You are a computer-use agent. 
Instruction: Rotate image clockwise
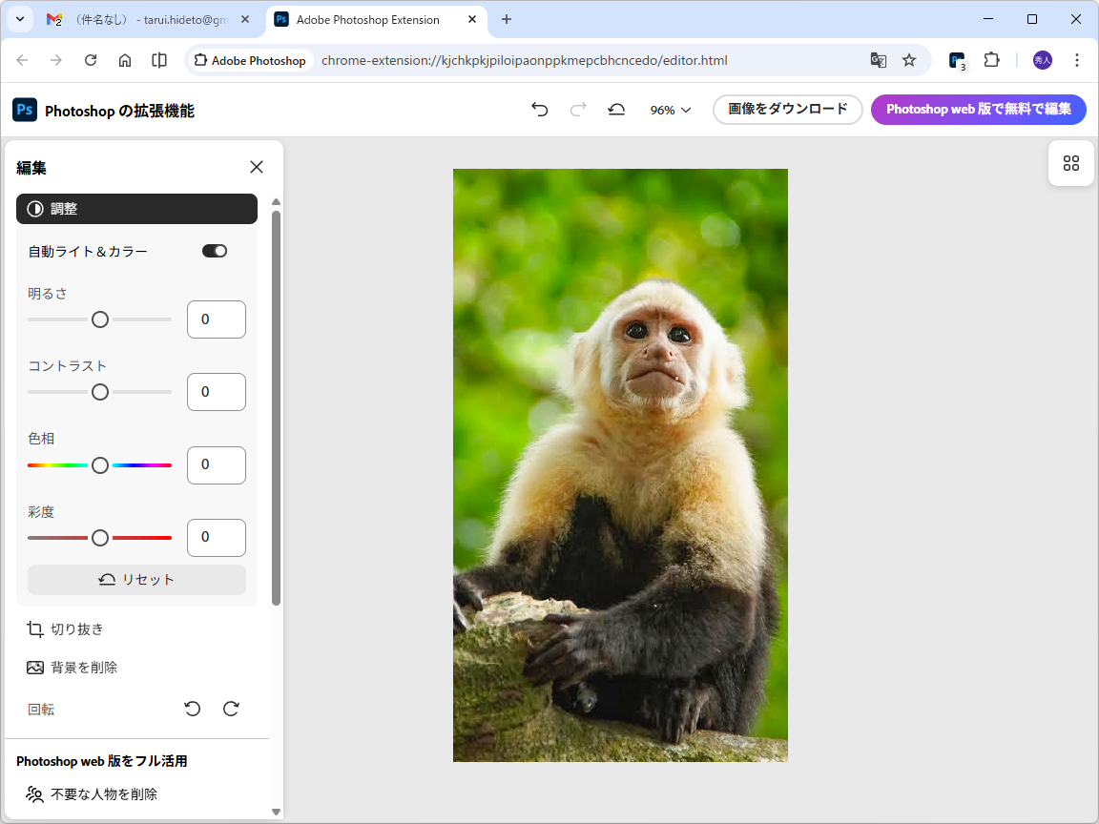(231, 710)
